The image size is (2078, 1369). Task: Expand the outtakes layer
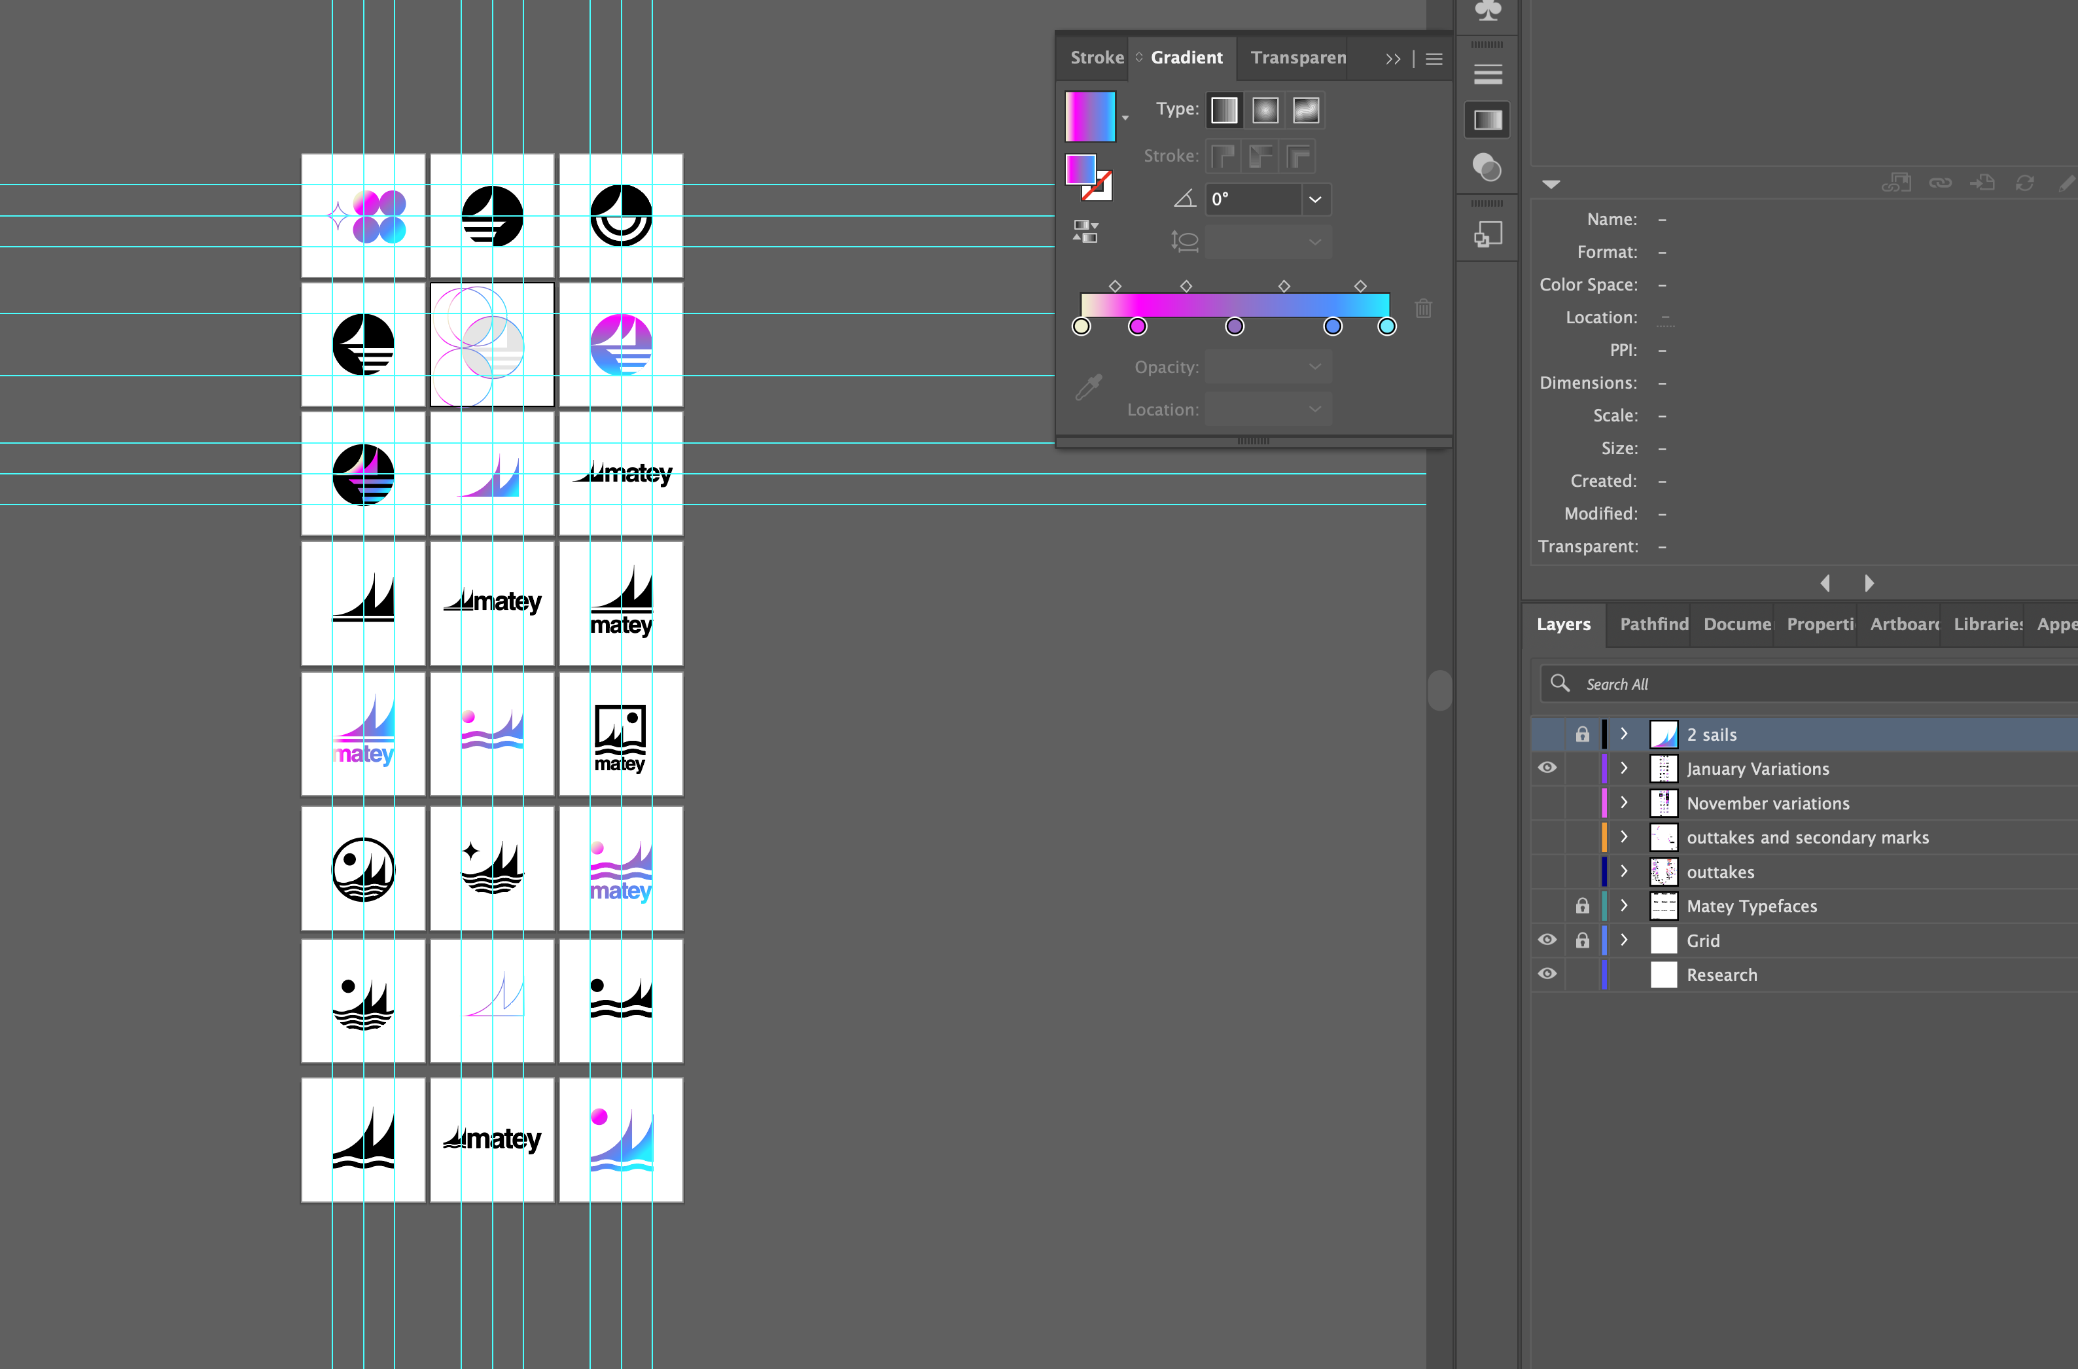coord(1623,872)
